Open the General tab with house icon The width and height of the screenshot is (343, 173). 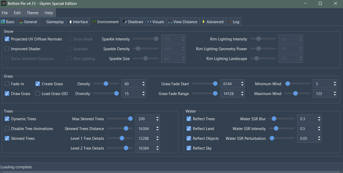[28, 22]
